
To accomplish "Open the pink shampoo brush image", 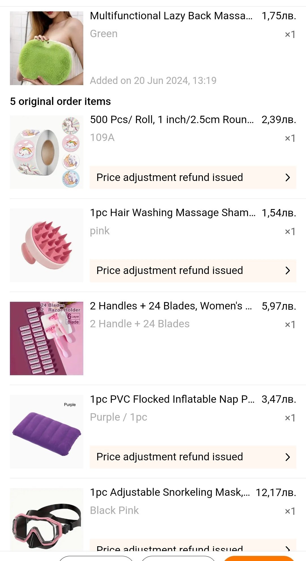I will (x=46, y=245).
